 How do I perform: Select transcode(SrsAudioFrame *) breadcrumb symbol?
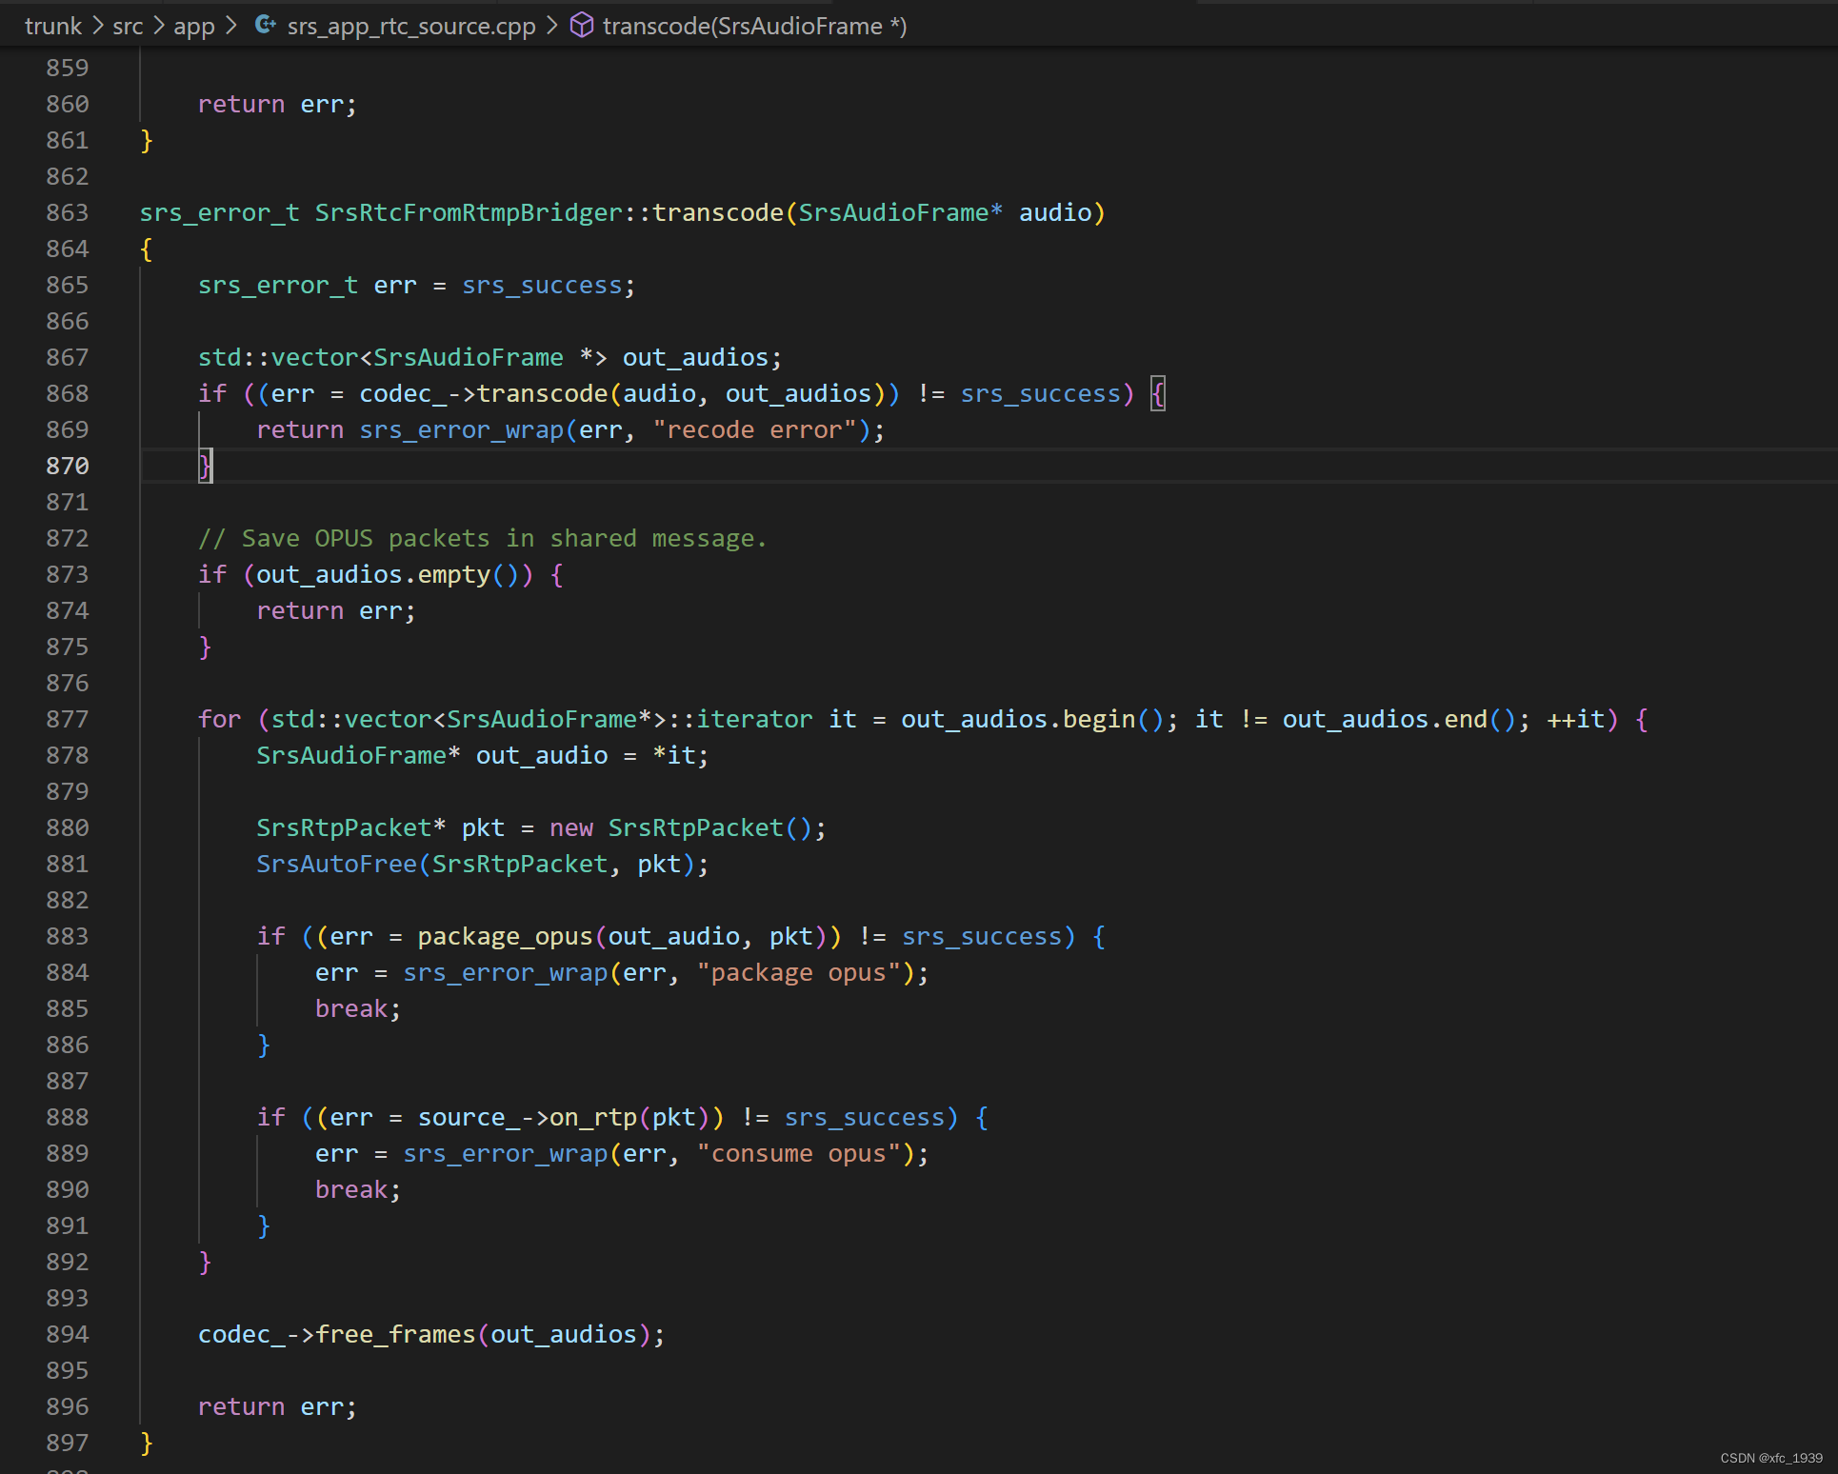[754, 26]
